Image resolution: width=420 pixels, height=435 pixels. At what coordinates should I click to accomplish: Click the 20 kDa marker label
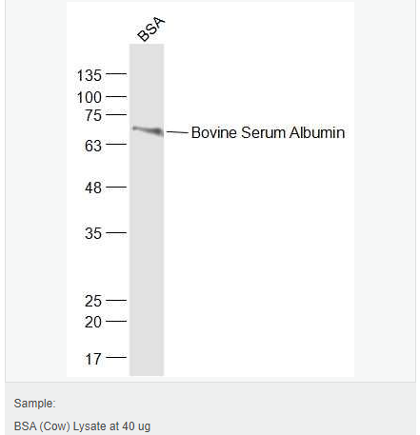pos(93,322)
